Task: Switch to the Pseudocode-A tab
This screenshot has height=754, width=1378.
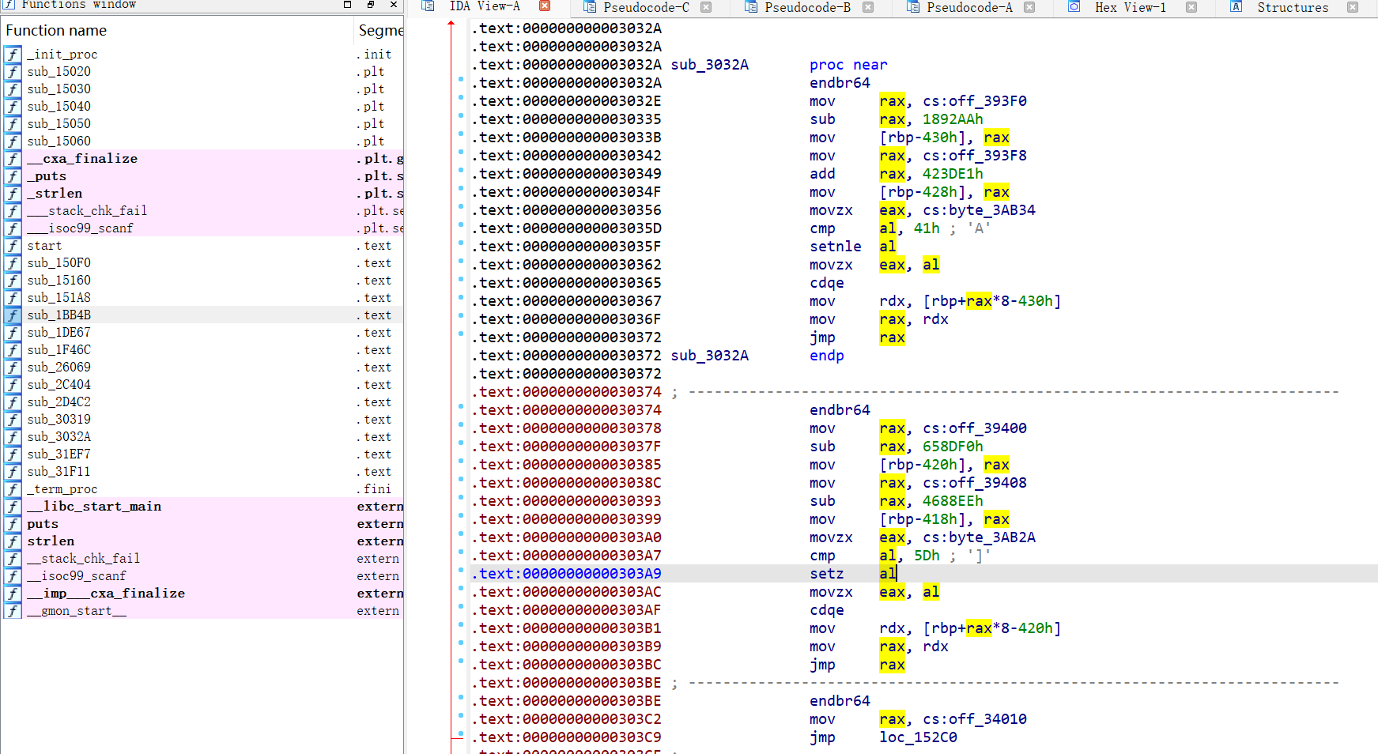Action: (x=968, y=7)
